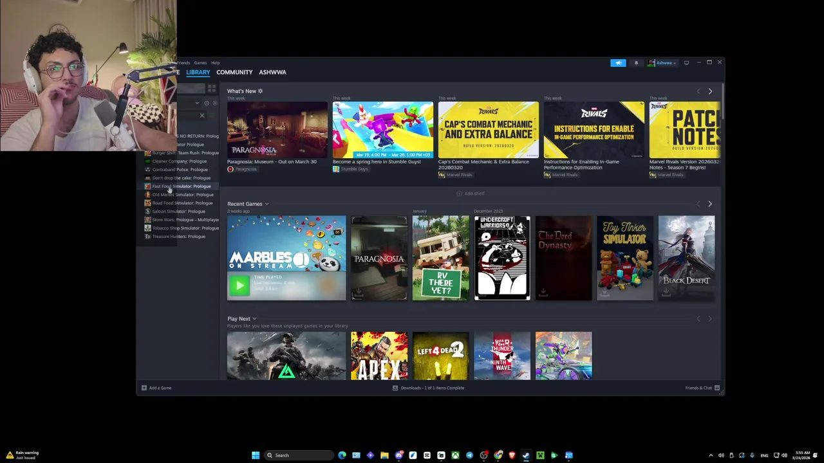Open War Thunder Ninth Wave tile
Viewport: 824px width, 463px height.
point(502,356)
